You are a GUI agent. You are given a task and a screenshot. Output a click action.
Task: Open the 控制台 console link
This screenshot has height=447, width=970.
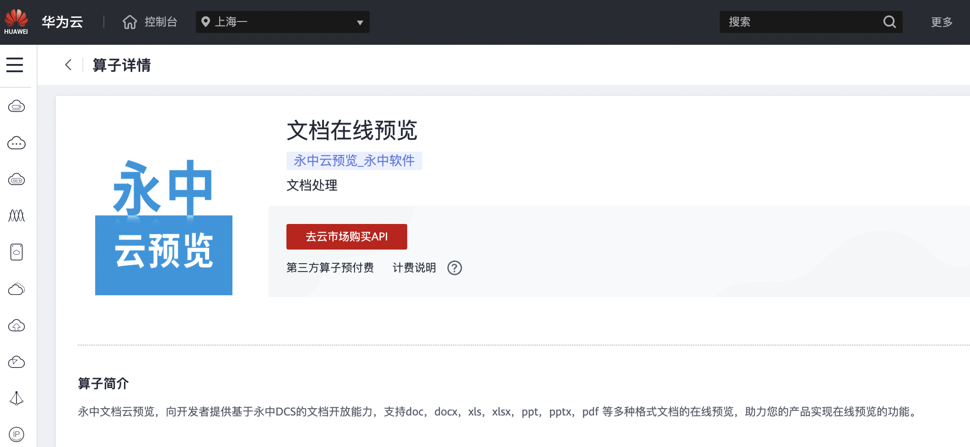161,22
